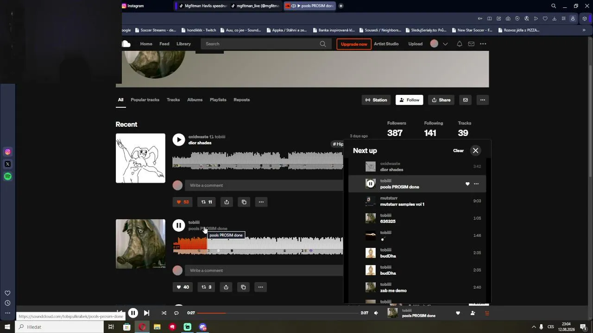Screen dimensions: 593x333
Task: Open profile more options menu
Action: 483,100
